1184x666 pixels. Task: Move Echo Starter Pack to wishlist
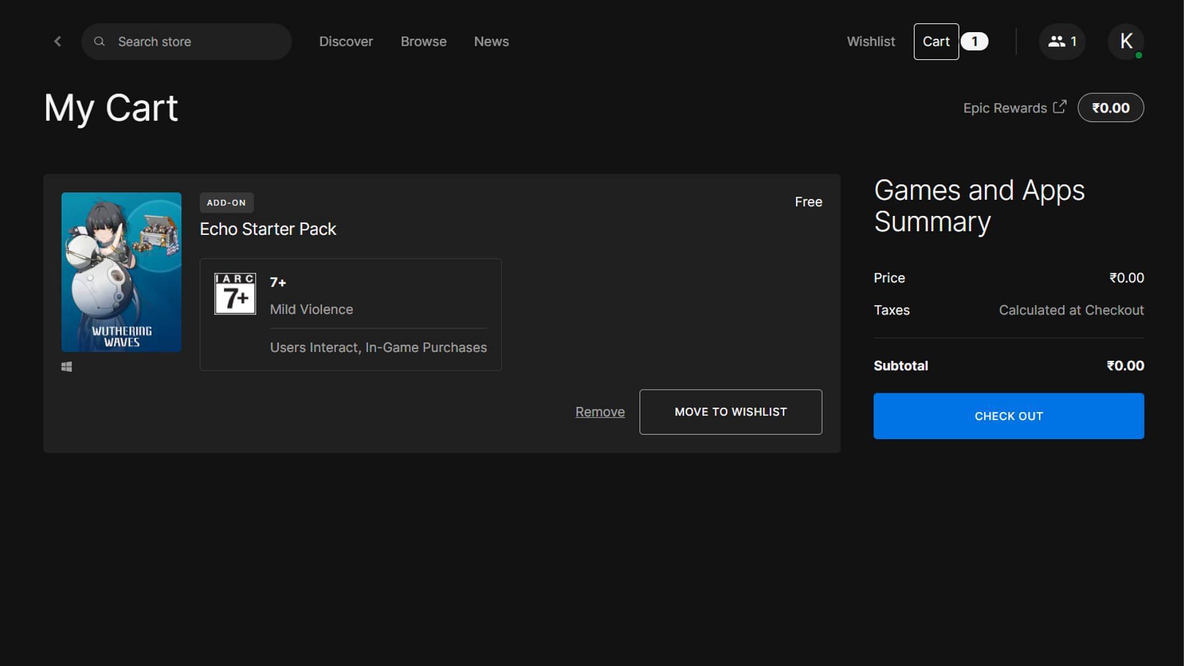[731, 412]
